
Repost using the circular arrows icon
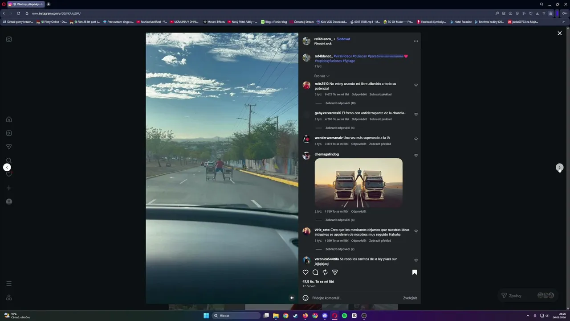tap(325, 272)
